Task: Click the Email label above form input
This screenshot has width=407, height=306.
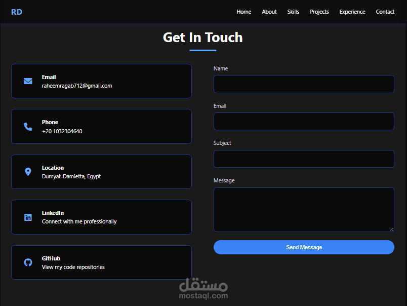Action: tap(220, 106)
